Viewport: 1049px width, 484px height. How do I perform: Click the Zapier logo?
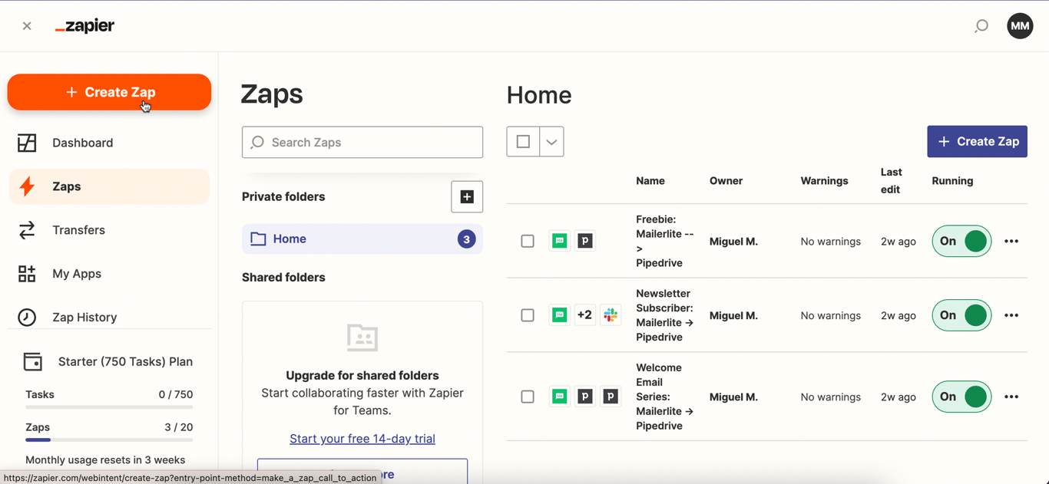85,26
